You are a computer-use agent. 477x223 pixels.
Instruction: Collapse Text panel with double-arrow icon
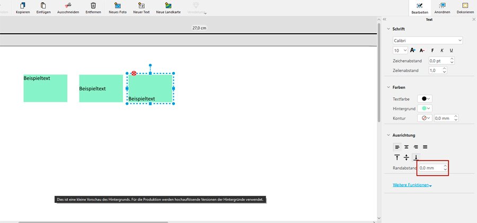[x=385, y=19]
